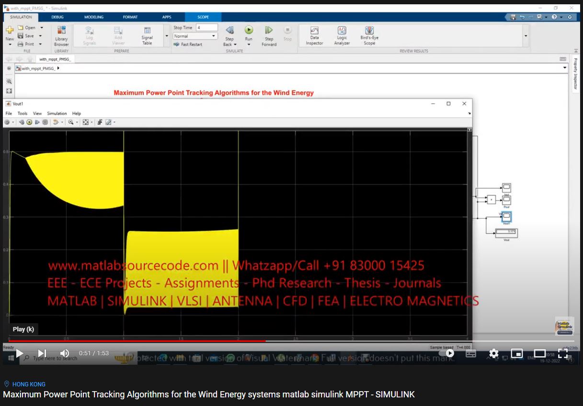The width and height of the screenshot is (583, 406).
Task: Open the Library Browser
Action: pos(61,36)
